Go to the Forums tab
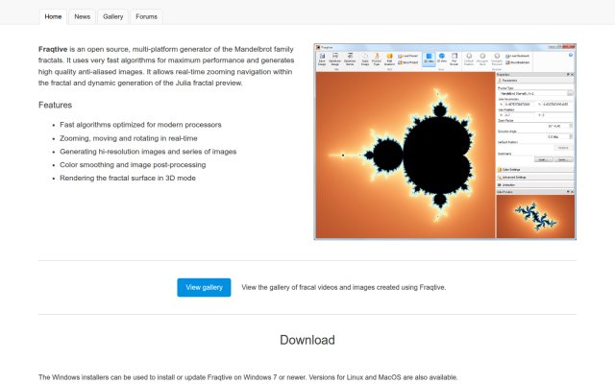Viewport: 615px width, 384px height. (146, 16)
